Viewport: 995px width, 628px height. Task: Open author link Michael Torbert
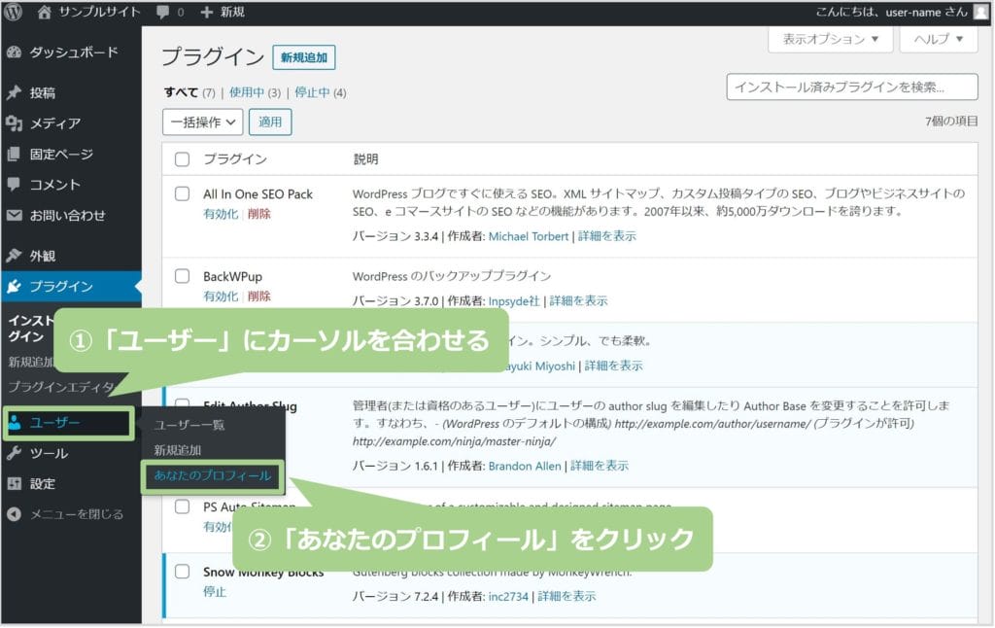pyautogui.click(x=529, y=237)
